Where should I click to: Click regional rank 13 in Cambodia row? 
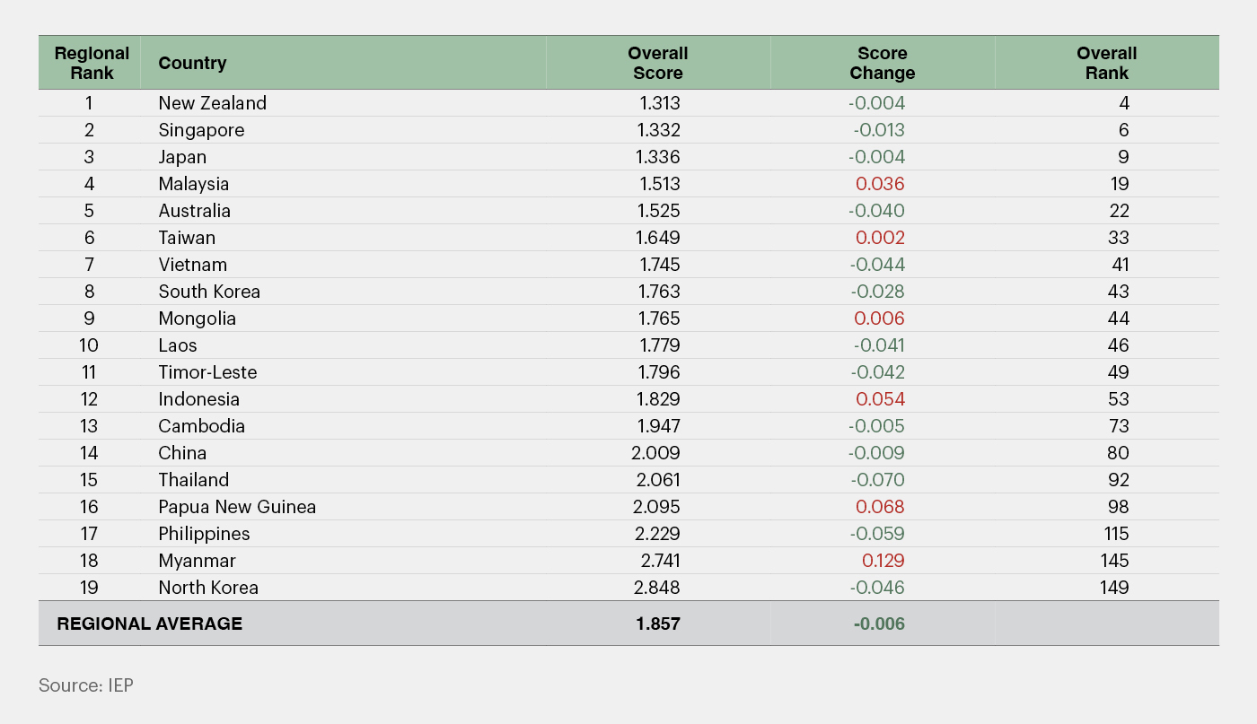(89, 426)
